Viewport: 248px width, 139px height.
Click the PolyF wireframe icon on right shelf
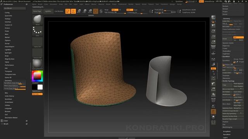tap(214, 100)
